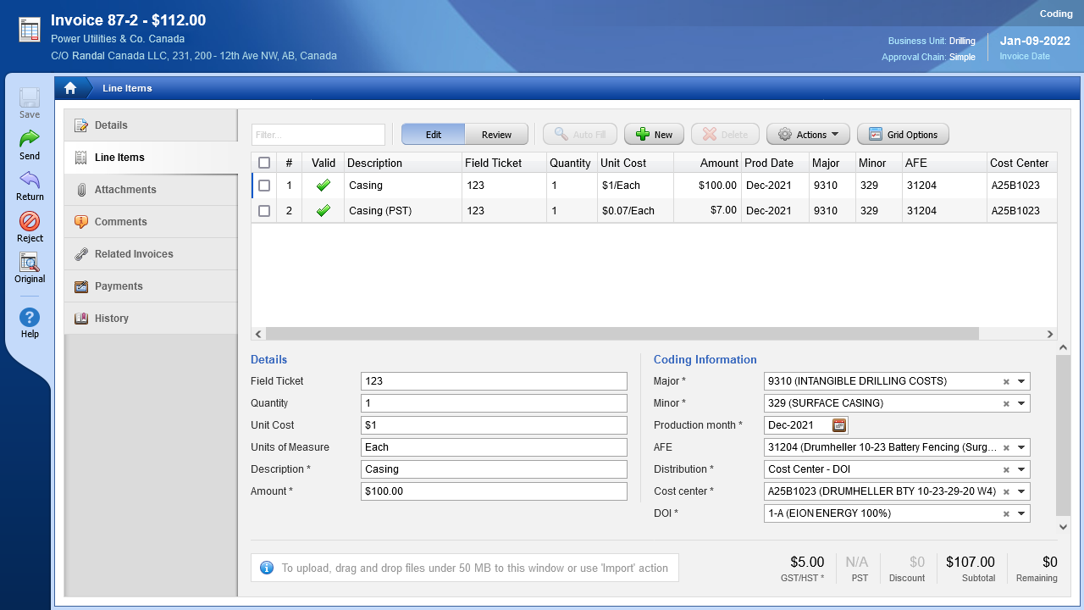Viewport: 1084px width, 610px height.
Task: Open the Minor code dropdown arrow
Action: tap(1022, 404)
